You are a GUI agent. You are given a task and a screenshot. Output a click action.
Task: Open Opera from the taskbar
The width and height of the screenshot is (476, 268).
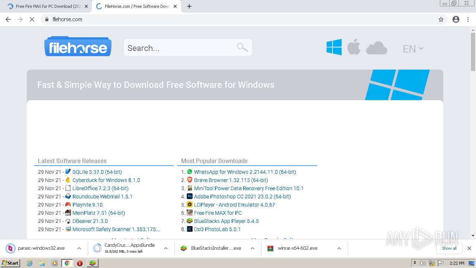(80, 263)
